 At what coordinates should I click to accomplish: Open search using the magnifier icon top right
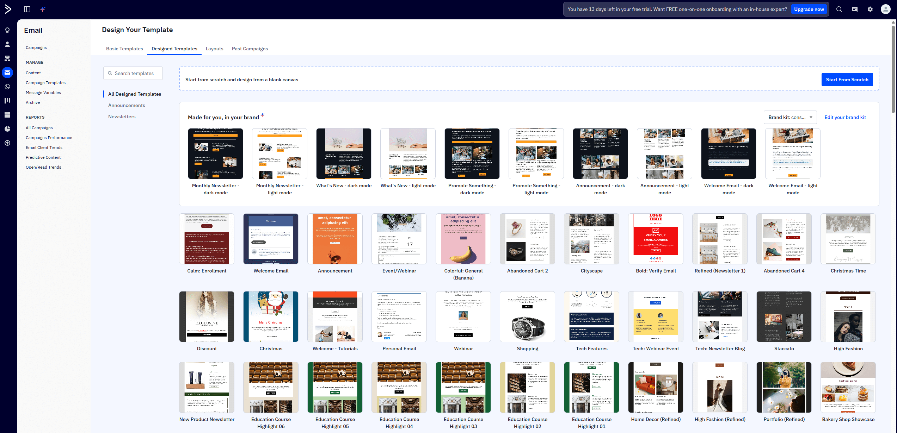coord(839,9)
